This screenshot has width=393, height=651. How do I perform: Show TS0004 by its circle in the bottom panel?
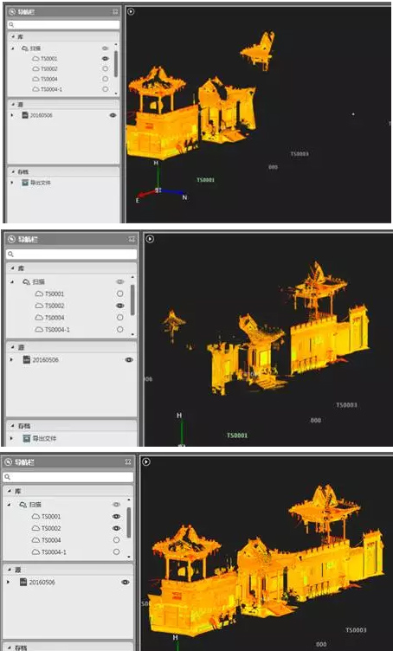tap(116, 540)
